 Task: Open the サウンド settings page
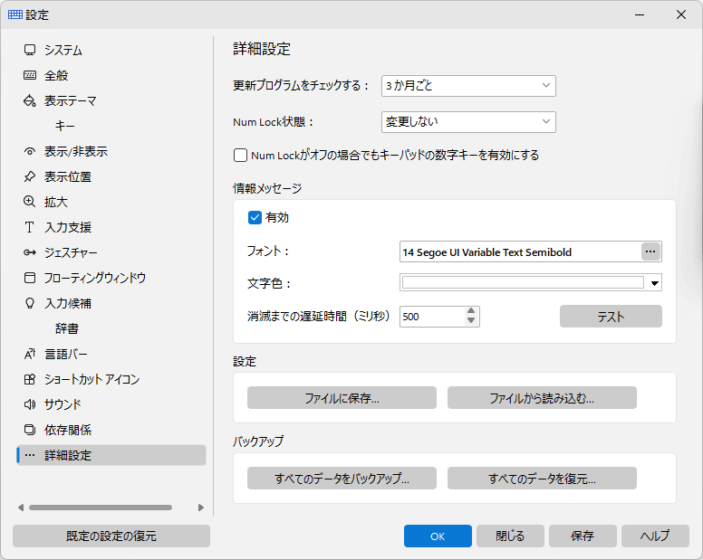111,404
